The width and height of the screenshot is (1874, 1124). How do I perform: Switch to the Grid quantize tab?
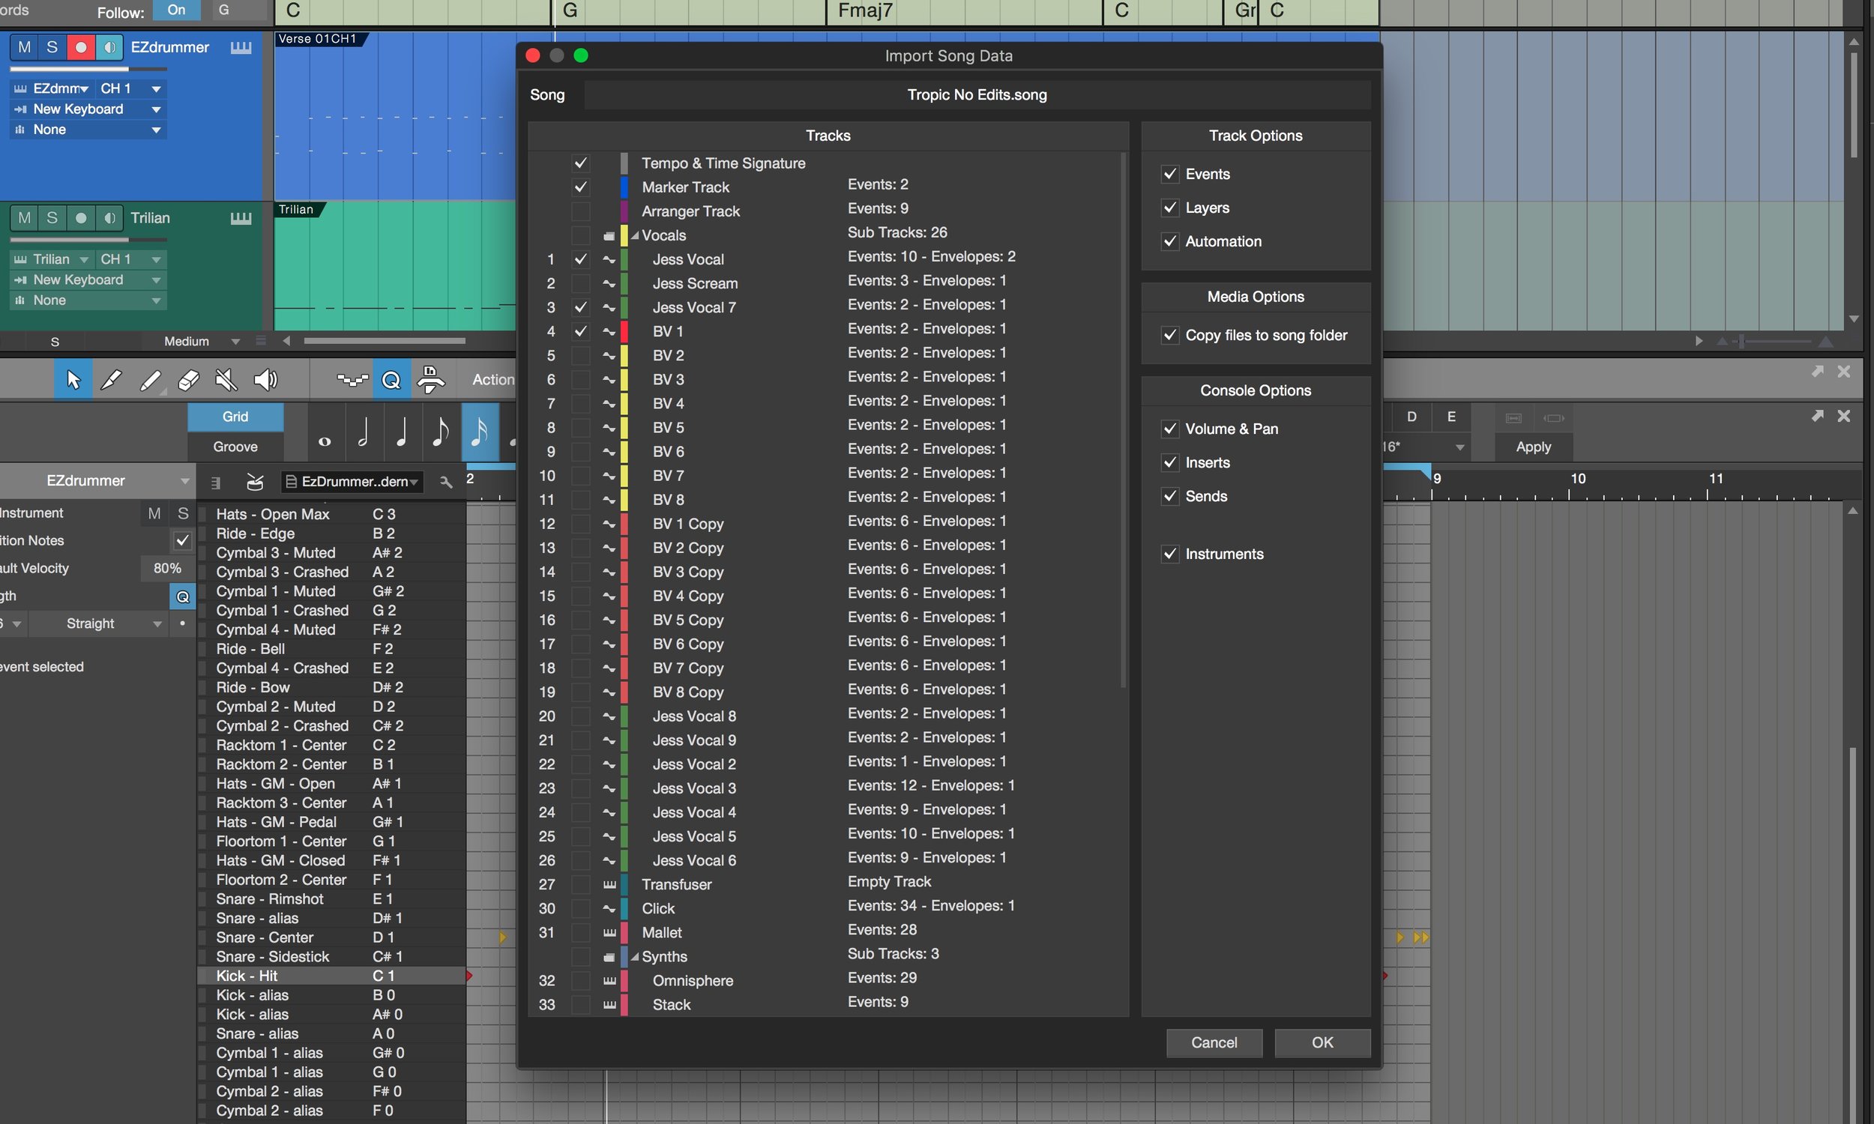[235, 417]
